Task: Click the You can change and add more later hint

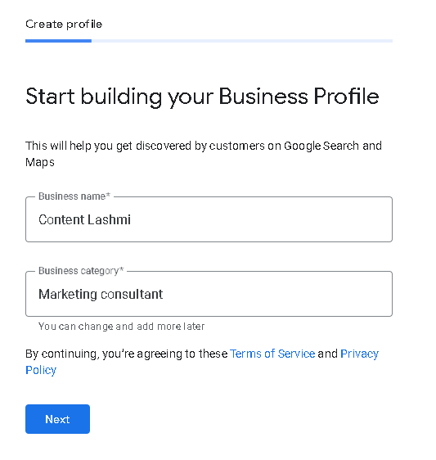Action: coord(121,327)
